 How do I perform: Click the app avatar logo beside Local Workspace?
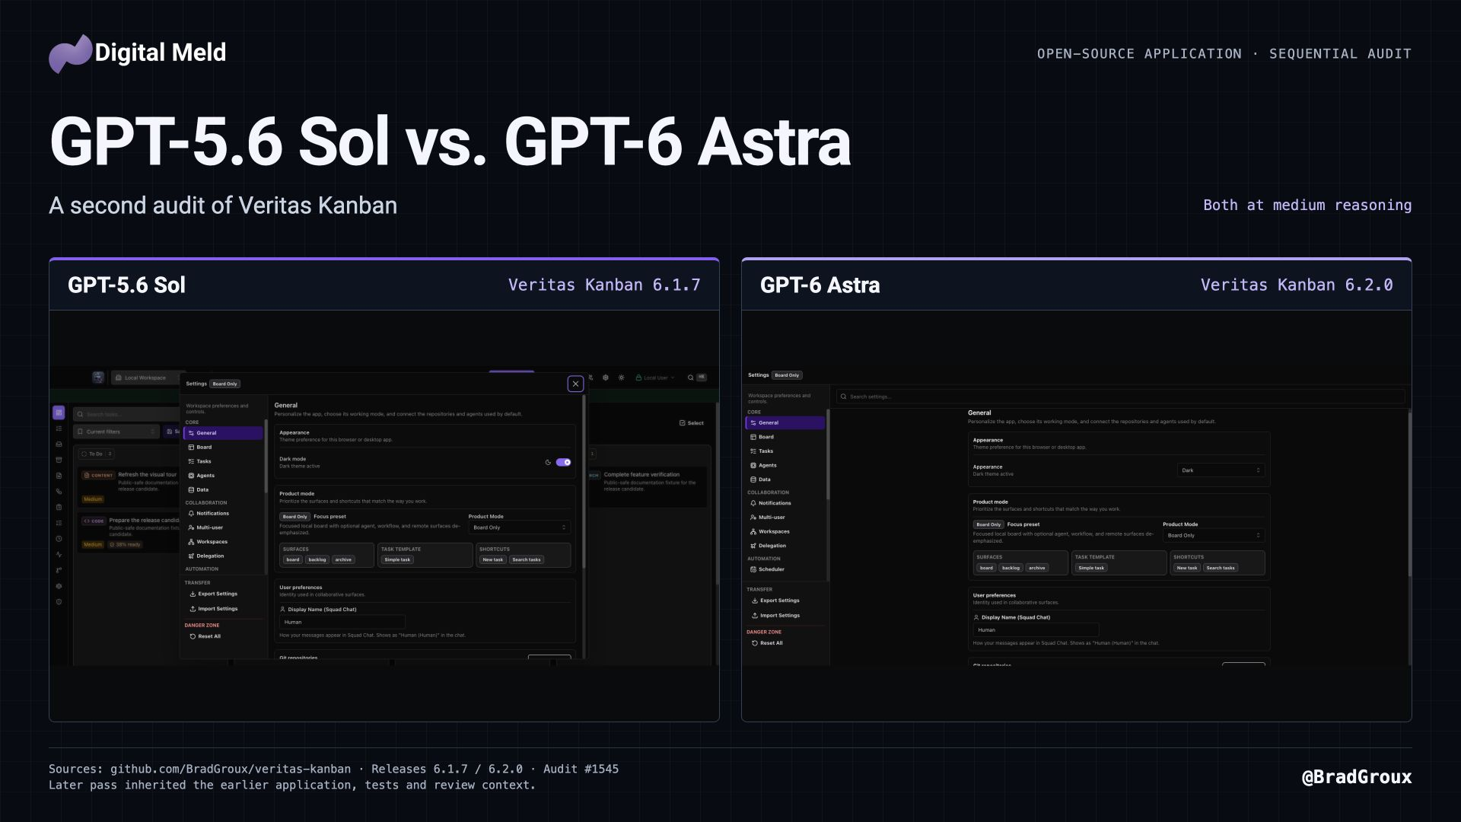pos(98,378)
